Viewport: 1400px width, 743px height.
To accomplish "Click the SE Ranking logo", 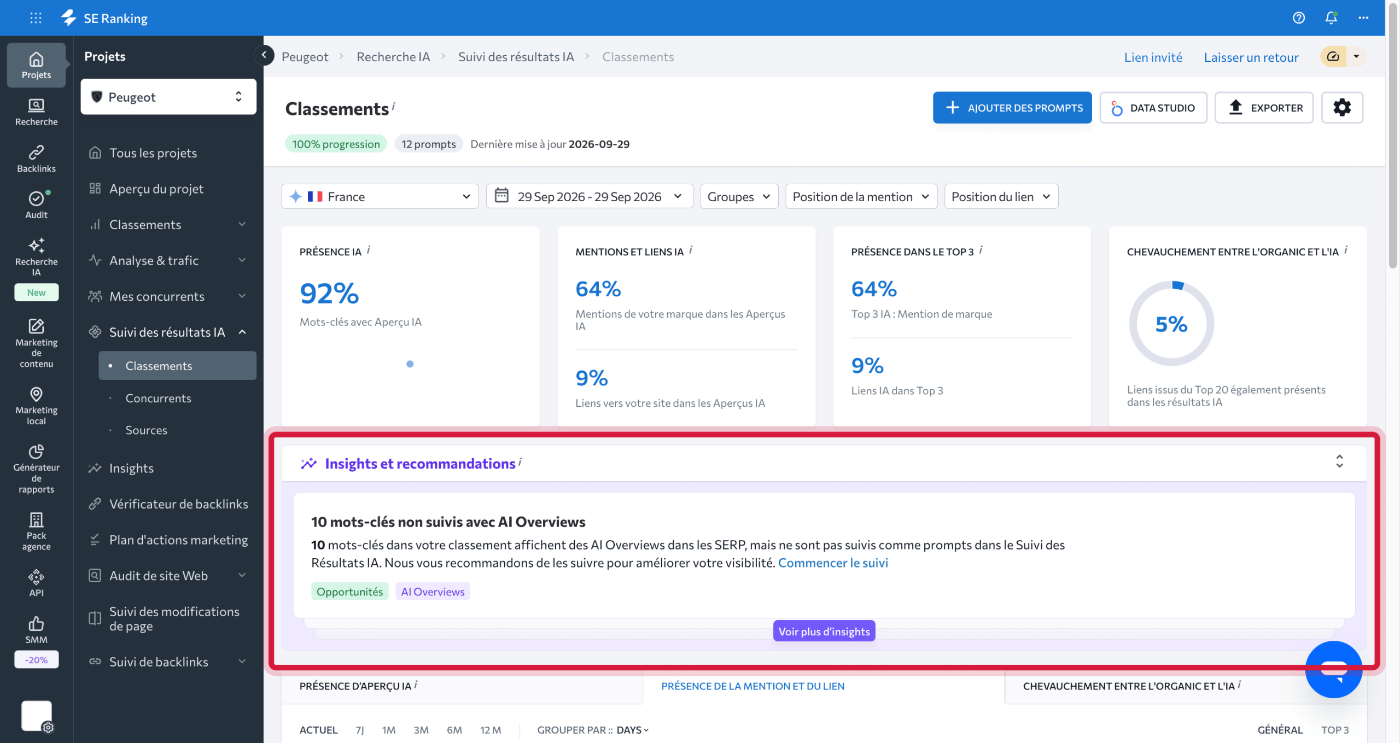I will pos(104,18).
